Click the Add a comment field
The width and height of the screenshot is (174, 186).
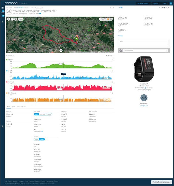point(145,51)
